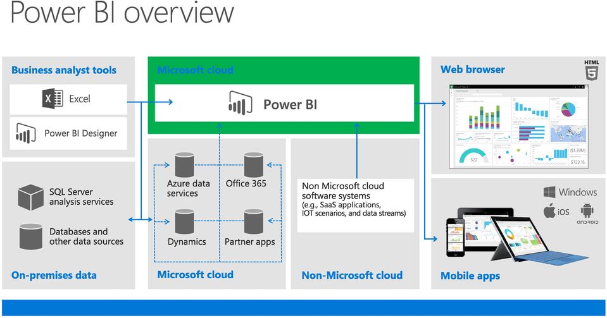Click the Office 365 database icon
Viewport: 607px width, 318px height.
[x=254, y=164]
